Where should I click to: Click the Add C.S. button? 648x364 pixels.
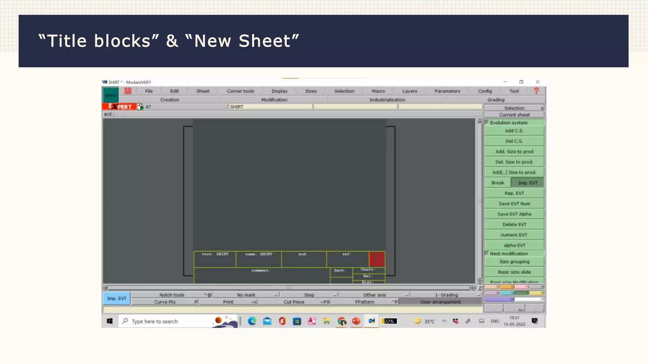[514, 131]
